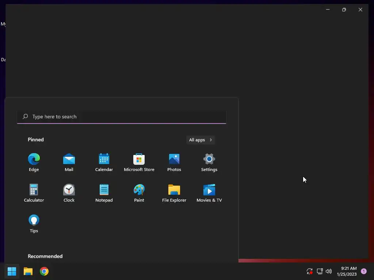Open the notification badge in tray

pyautogui.click(x=364, y=271)
